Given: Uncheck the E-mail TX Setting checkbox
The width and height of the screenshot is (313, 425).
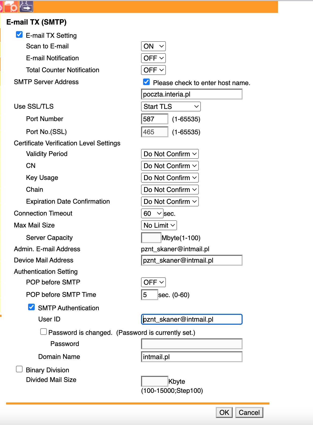Looking at the screenshot, I should click(19, 35).
